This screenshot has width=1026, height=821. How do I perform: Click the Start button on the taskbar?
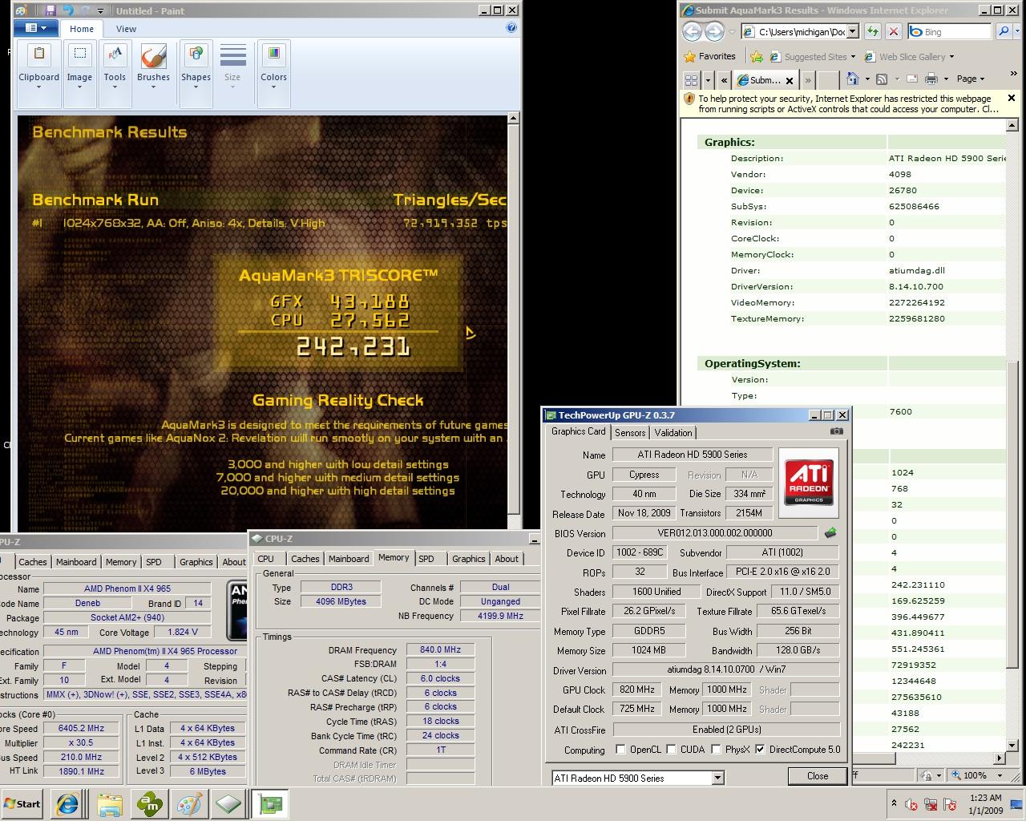22,803
